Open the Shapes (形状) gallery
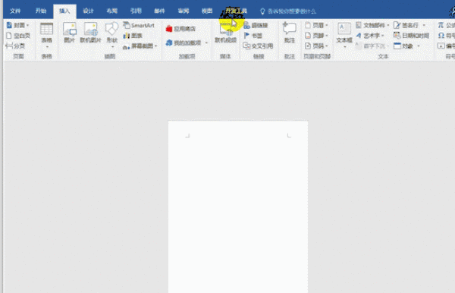455x293 pixels. (x=111, y=35)
